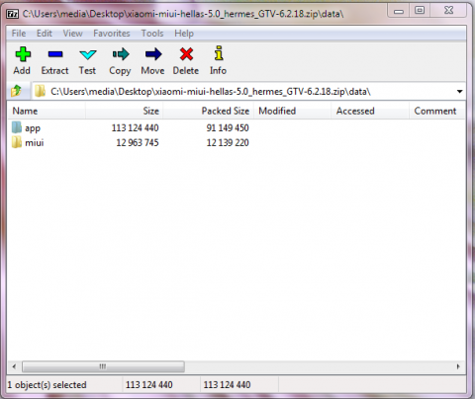The height and width of the screenshot is (399, 475).
Task: Click into the address path field
Action: tap(244, 91)
